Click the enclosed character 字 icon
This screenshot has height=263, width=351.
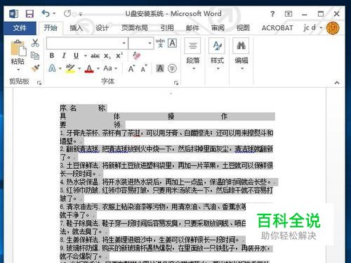click(x=172, y=68)
